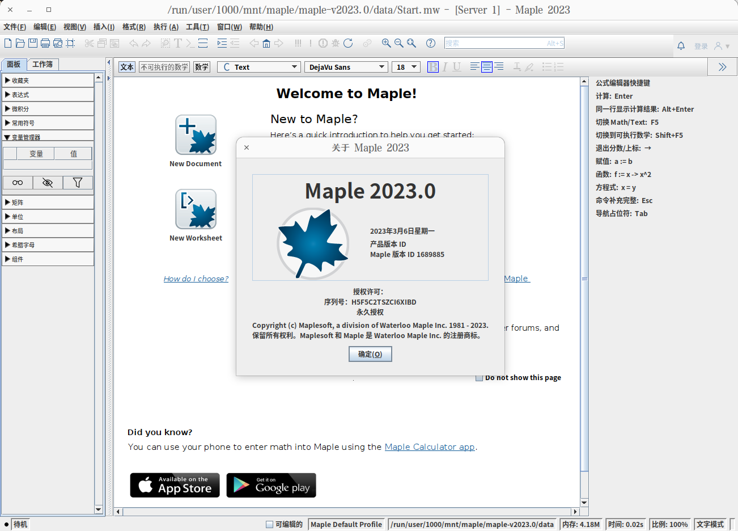Click the Zoom In magnifier icon
This screenshot has height=531, width=738.
pyautogui.click(x=387, y=43)
